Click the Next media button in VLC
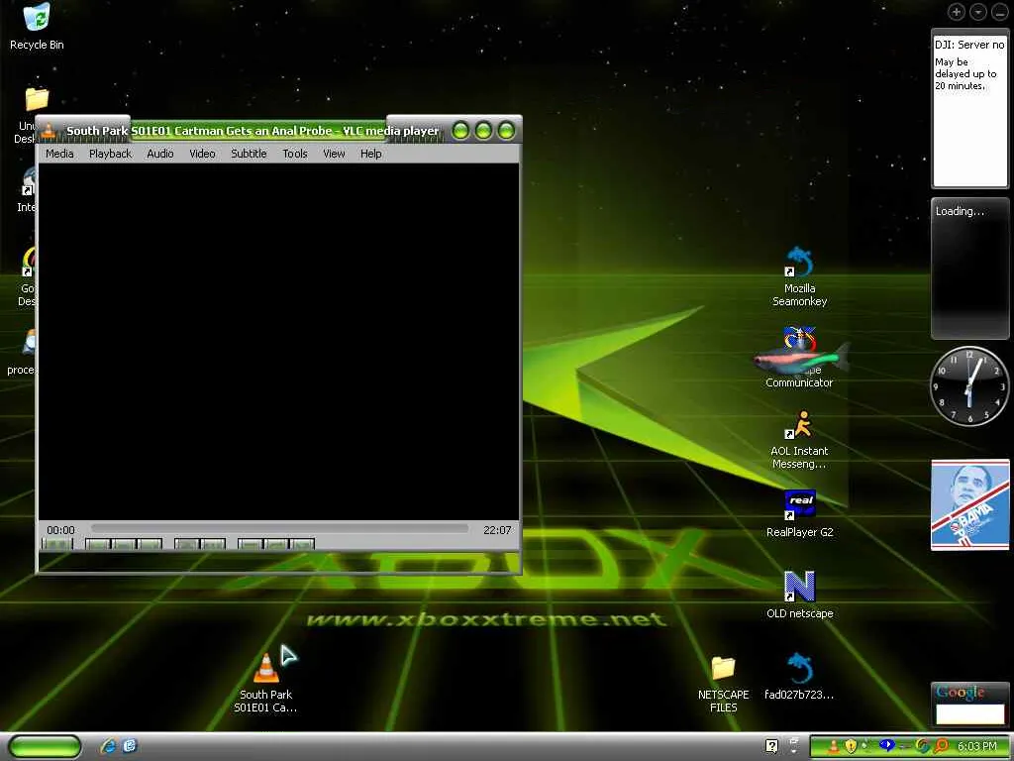Screen dimensions: 1014x761 click(150, 544)
